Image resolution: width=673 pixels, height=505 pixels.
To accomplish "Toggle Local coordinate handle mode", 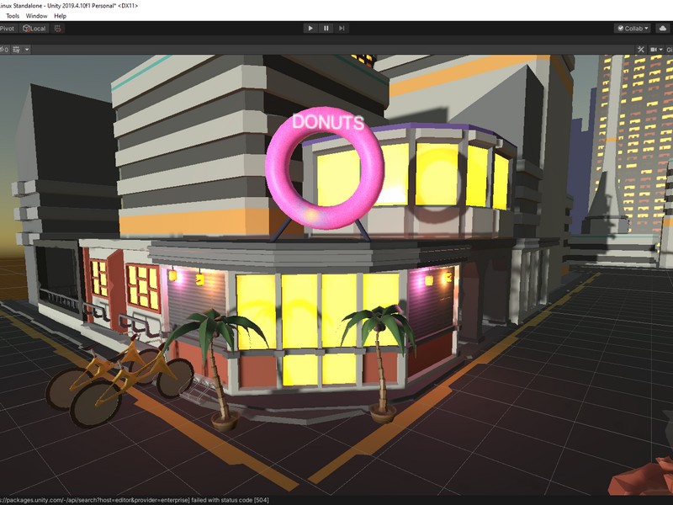I will (x=35, y=28).
